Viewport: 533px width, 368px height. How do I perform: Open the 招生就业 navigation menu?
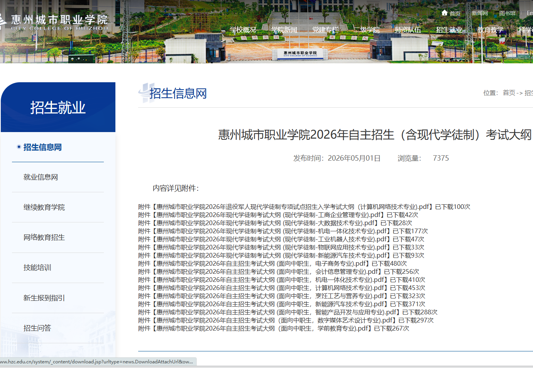coord(449,30)
